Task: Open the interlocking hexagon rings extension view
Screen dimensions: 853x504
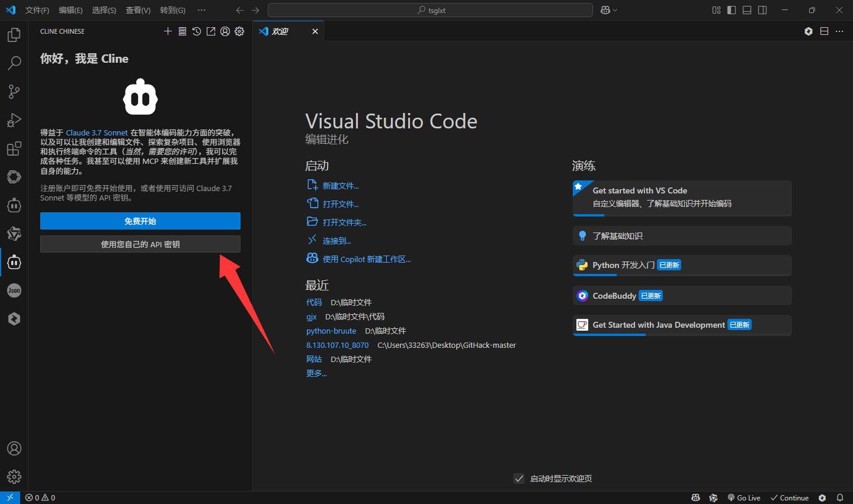Action: [14, 177]
